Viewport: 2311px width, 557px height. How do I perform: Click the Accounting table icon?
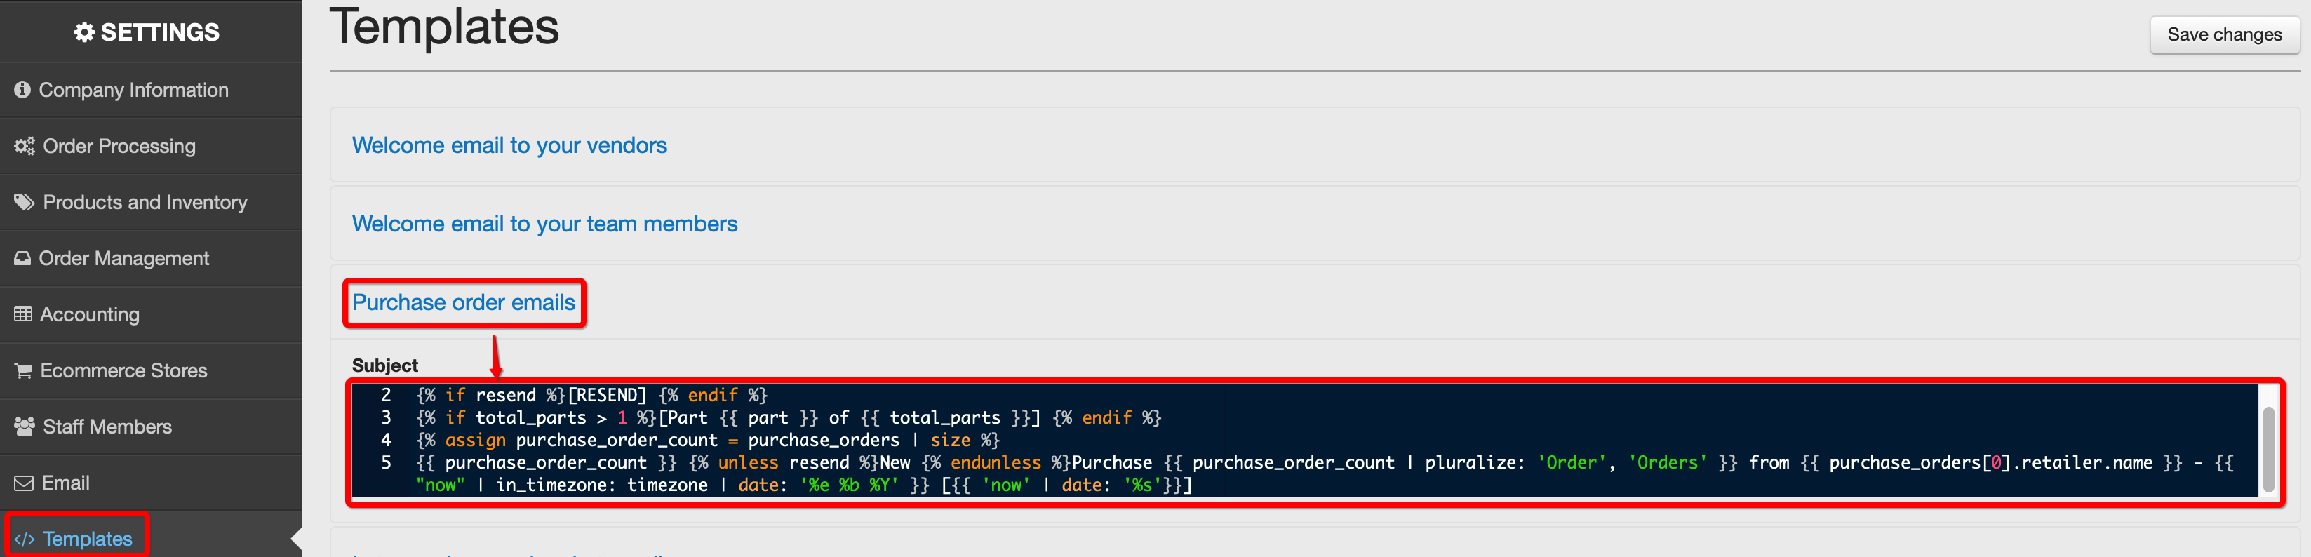(x=23, y=314)
